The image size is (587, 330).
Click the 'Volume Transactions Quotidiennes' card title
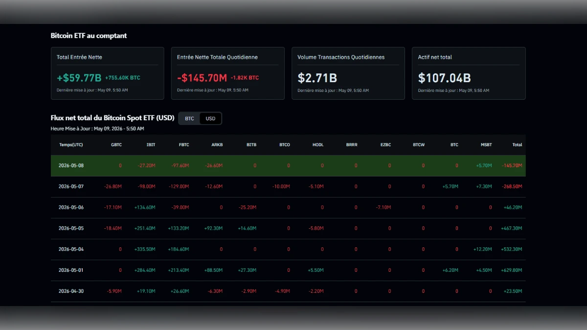coord(341,57)
